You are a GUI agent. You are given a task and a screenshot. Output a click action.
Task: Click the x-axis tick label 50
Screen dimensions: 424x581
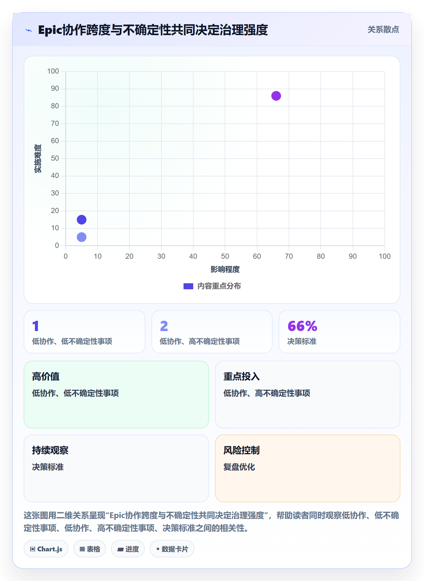point(225,256)
